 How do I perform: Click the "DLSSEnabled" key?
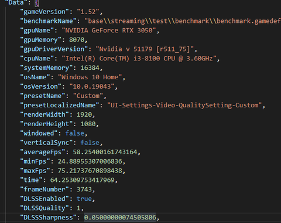coord(44,200)
